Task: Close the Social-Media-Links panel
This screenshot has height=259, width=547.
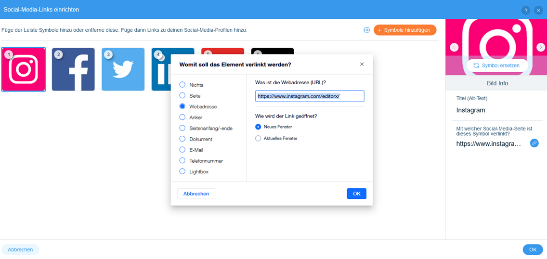Action: (538, 10)
